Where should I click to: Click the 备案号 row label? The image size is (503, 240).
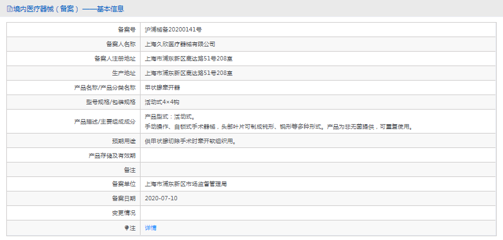[x=127, y=30]
